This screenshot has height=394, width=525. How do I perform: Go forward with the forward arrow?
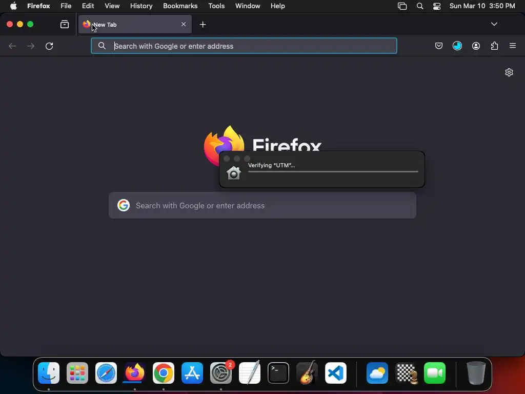(30, 46)
